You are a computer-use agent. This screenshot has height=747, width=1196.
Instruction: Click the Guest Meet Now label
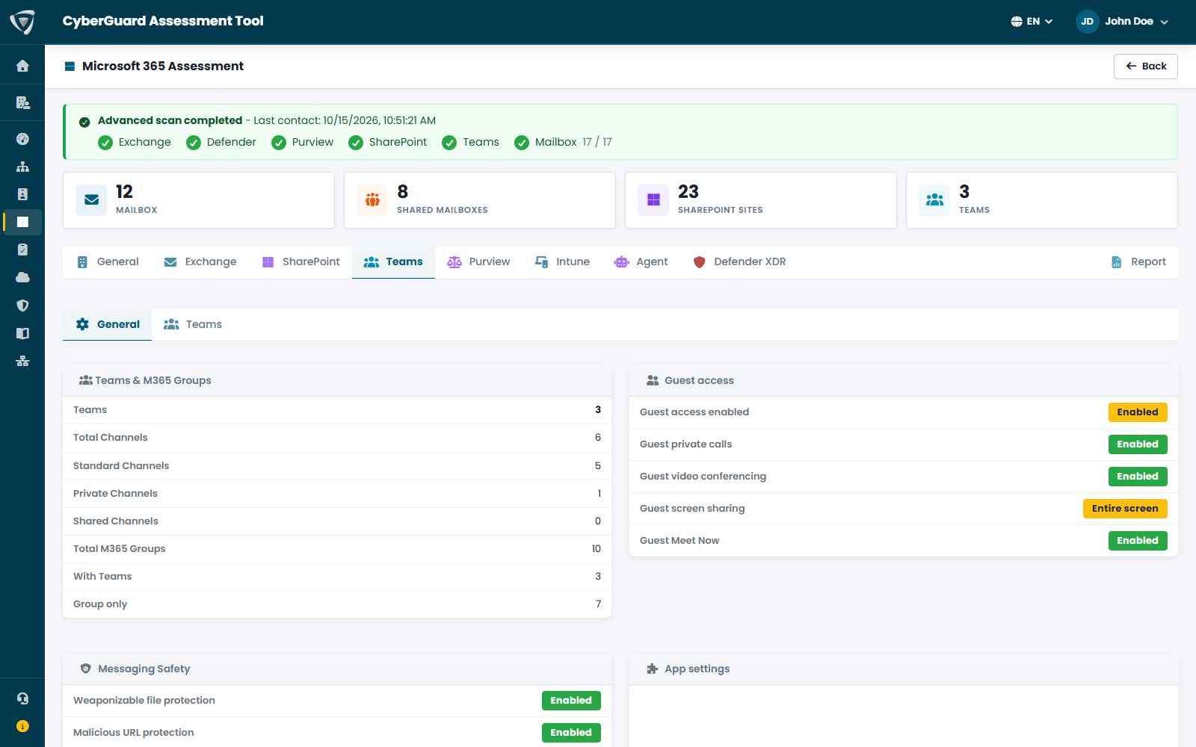679,541
